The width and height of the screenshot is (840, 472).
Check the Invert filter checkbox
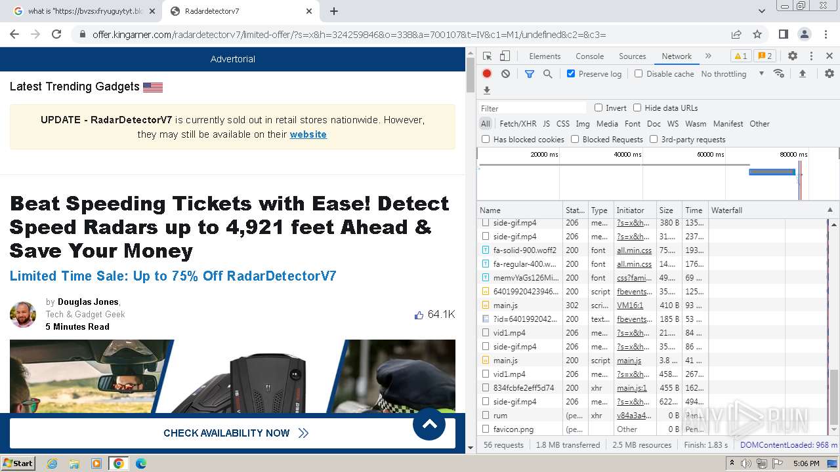(598, 108)
